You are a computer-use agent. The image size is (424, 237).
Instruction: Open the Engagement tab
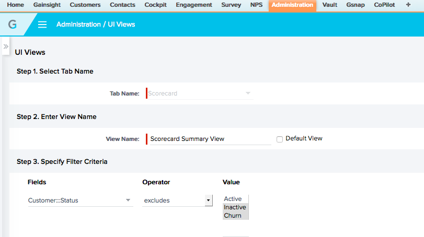(x=194, y=5)
